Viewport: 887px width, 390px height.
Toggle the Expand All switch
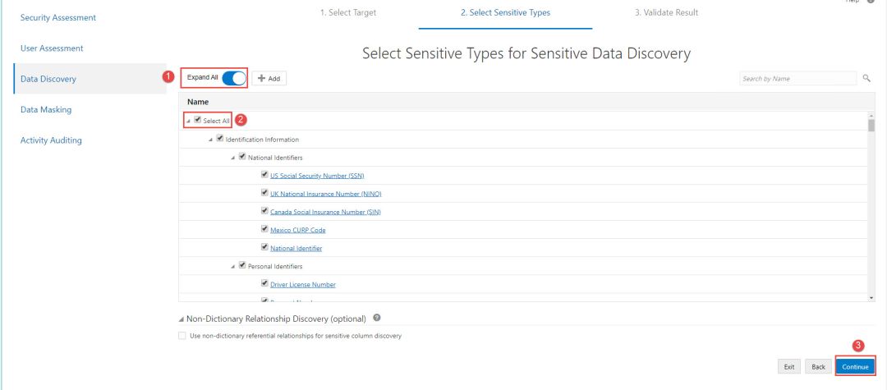tap(234, 78)
